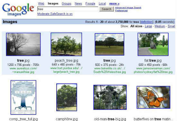Click the Search button
The image size is (177, 121).
click(107, 9)
